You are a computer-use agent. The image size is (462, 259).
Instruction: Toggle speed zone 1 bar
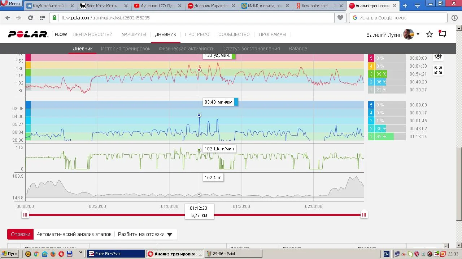point(387,137)
